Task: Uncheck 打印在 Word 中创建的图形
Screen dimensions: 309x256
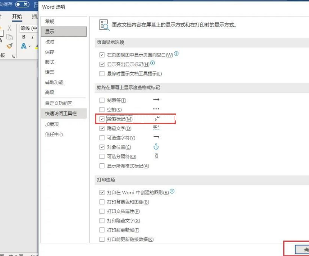Action: click(102, 192)
